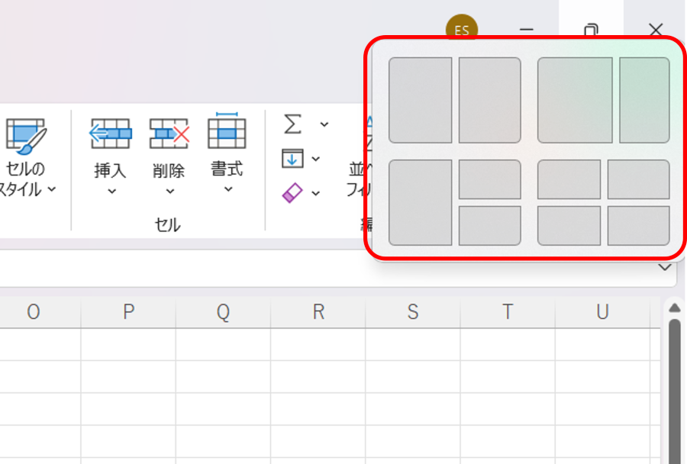Click the Cell Styles brush icon
Viewport: 687px width, 464px height.
(x=27, y=136)
